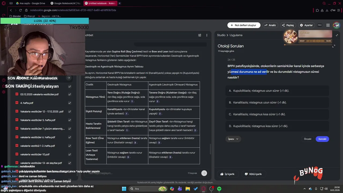Image resolution: width=343 pixels, height=193 pixels.
Task: Open a new browser tab
Action: (120, 3)
